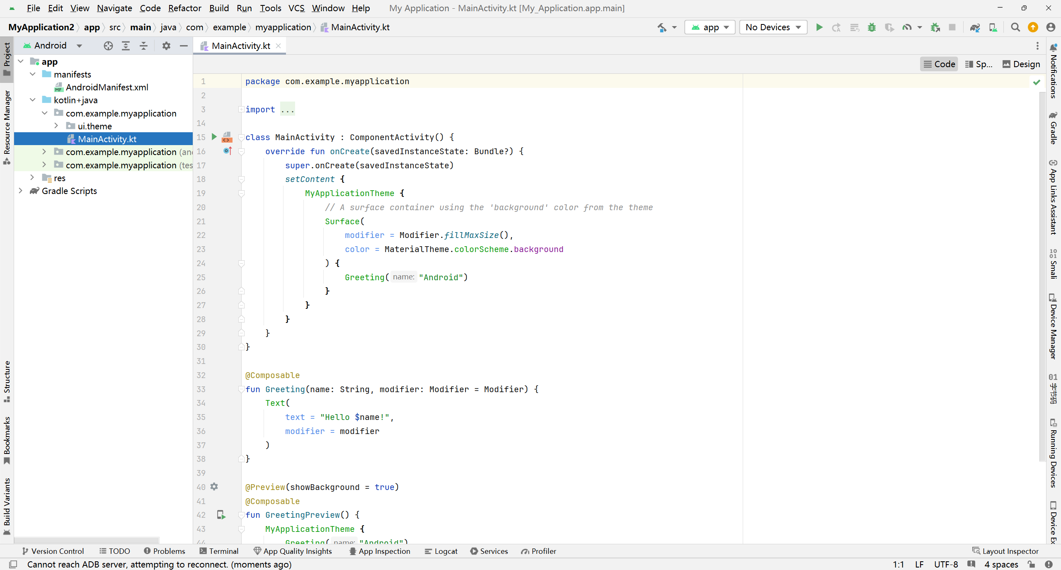Click the Collapse All icon in project panel

[143, 46]
